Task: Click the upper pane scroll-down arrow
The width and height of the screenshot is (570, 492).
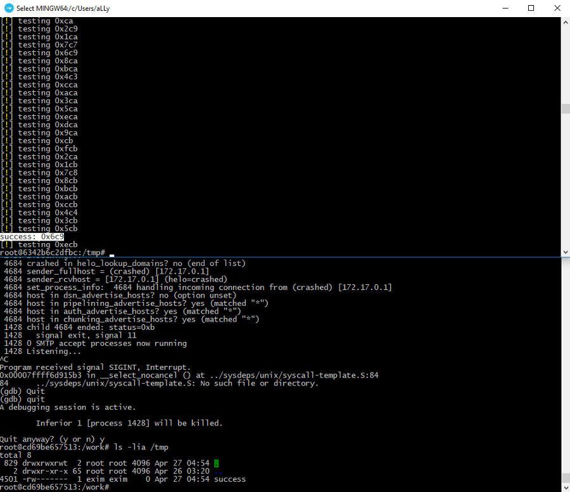Action: pyautogui.click(x=565, y=252)
